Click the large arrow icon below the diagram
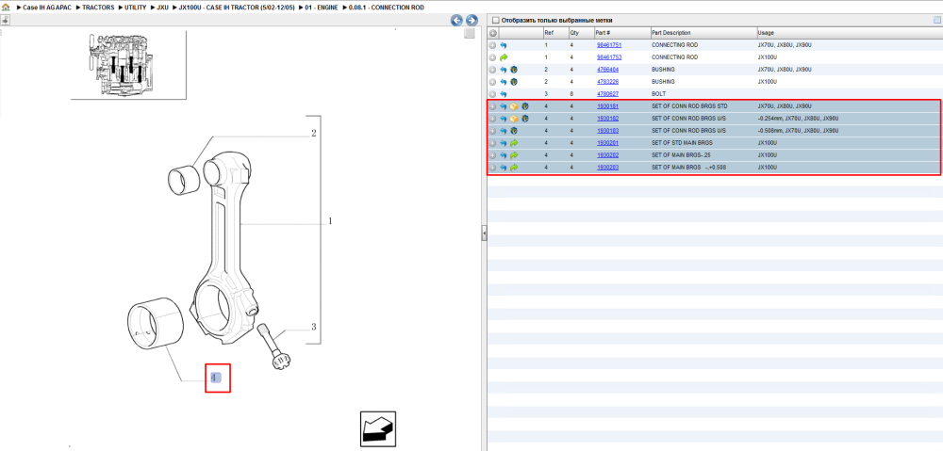Screen dimensions: 943x451 (378, 428)
